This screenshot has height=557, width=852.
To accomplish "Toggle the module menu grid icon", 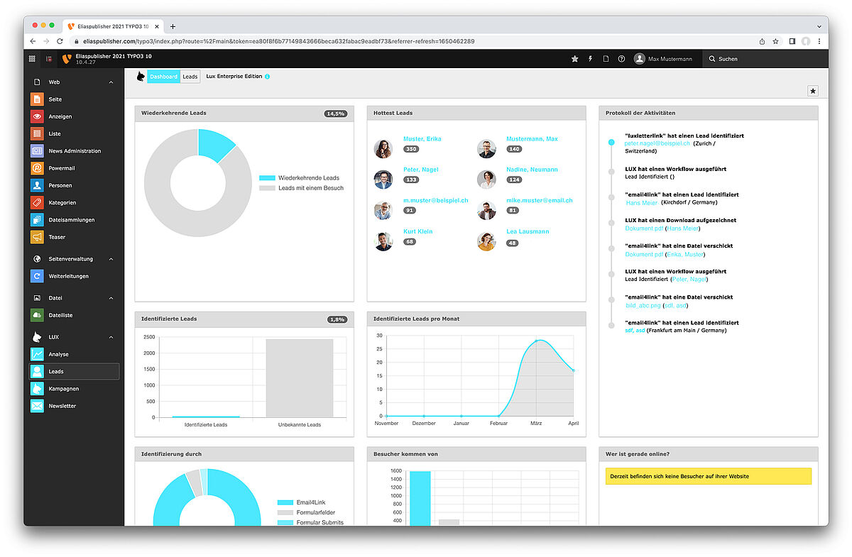I will (x=32, y=59).
